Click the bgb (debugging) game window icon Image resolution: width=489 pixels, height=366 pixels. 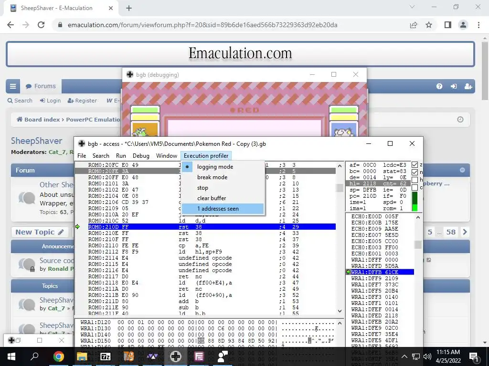coord(130,75)
